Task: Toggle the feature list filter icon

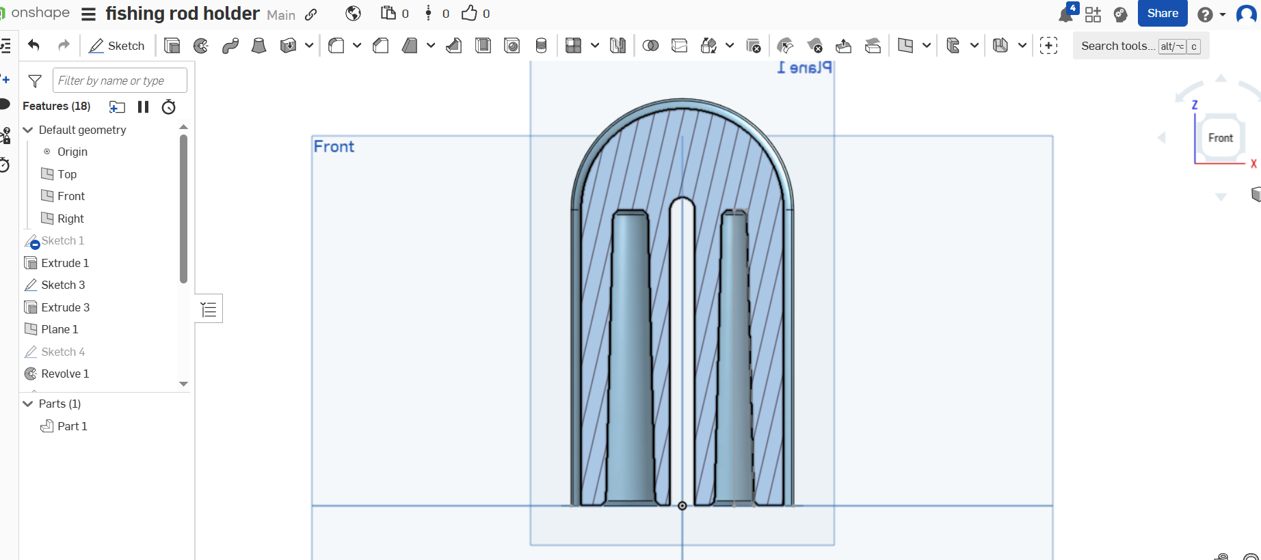Action: tap(35, 81)
